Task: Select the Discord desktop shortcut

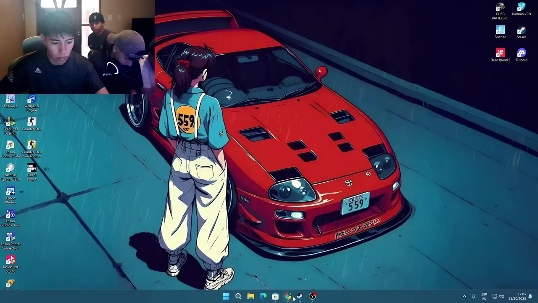Action: coord(521,55)
